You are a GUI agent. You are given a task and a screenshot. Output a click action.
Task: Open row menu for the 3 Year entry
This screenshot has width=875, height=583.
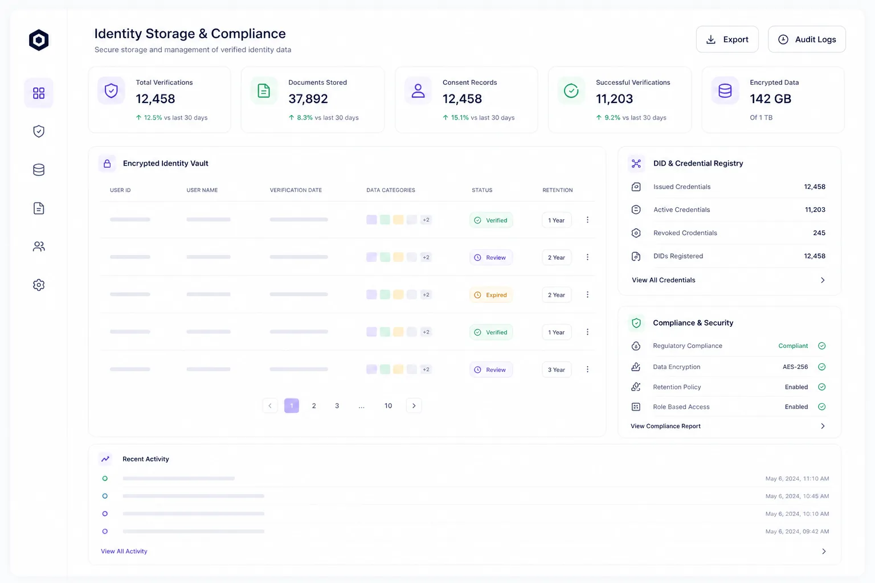[587, 369]
